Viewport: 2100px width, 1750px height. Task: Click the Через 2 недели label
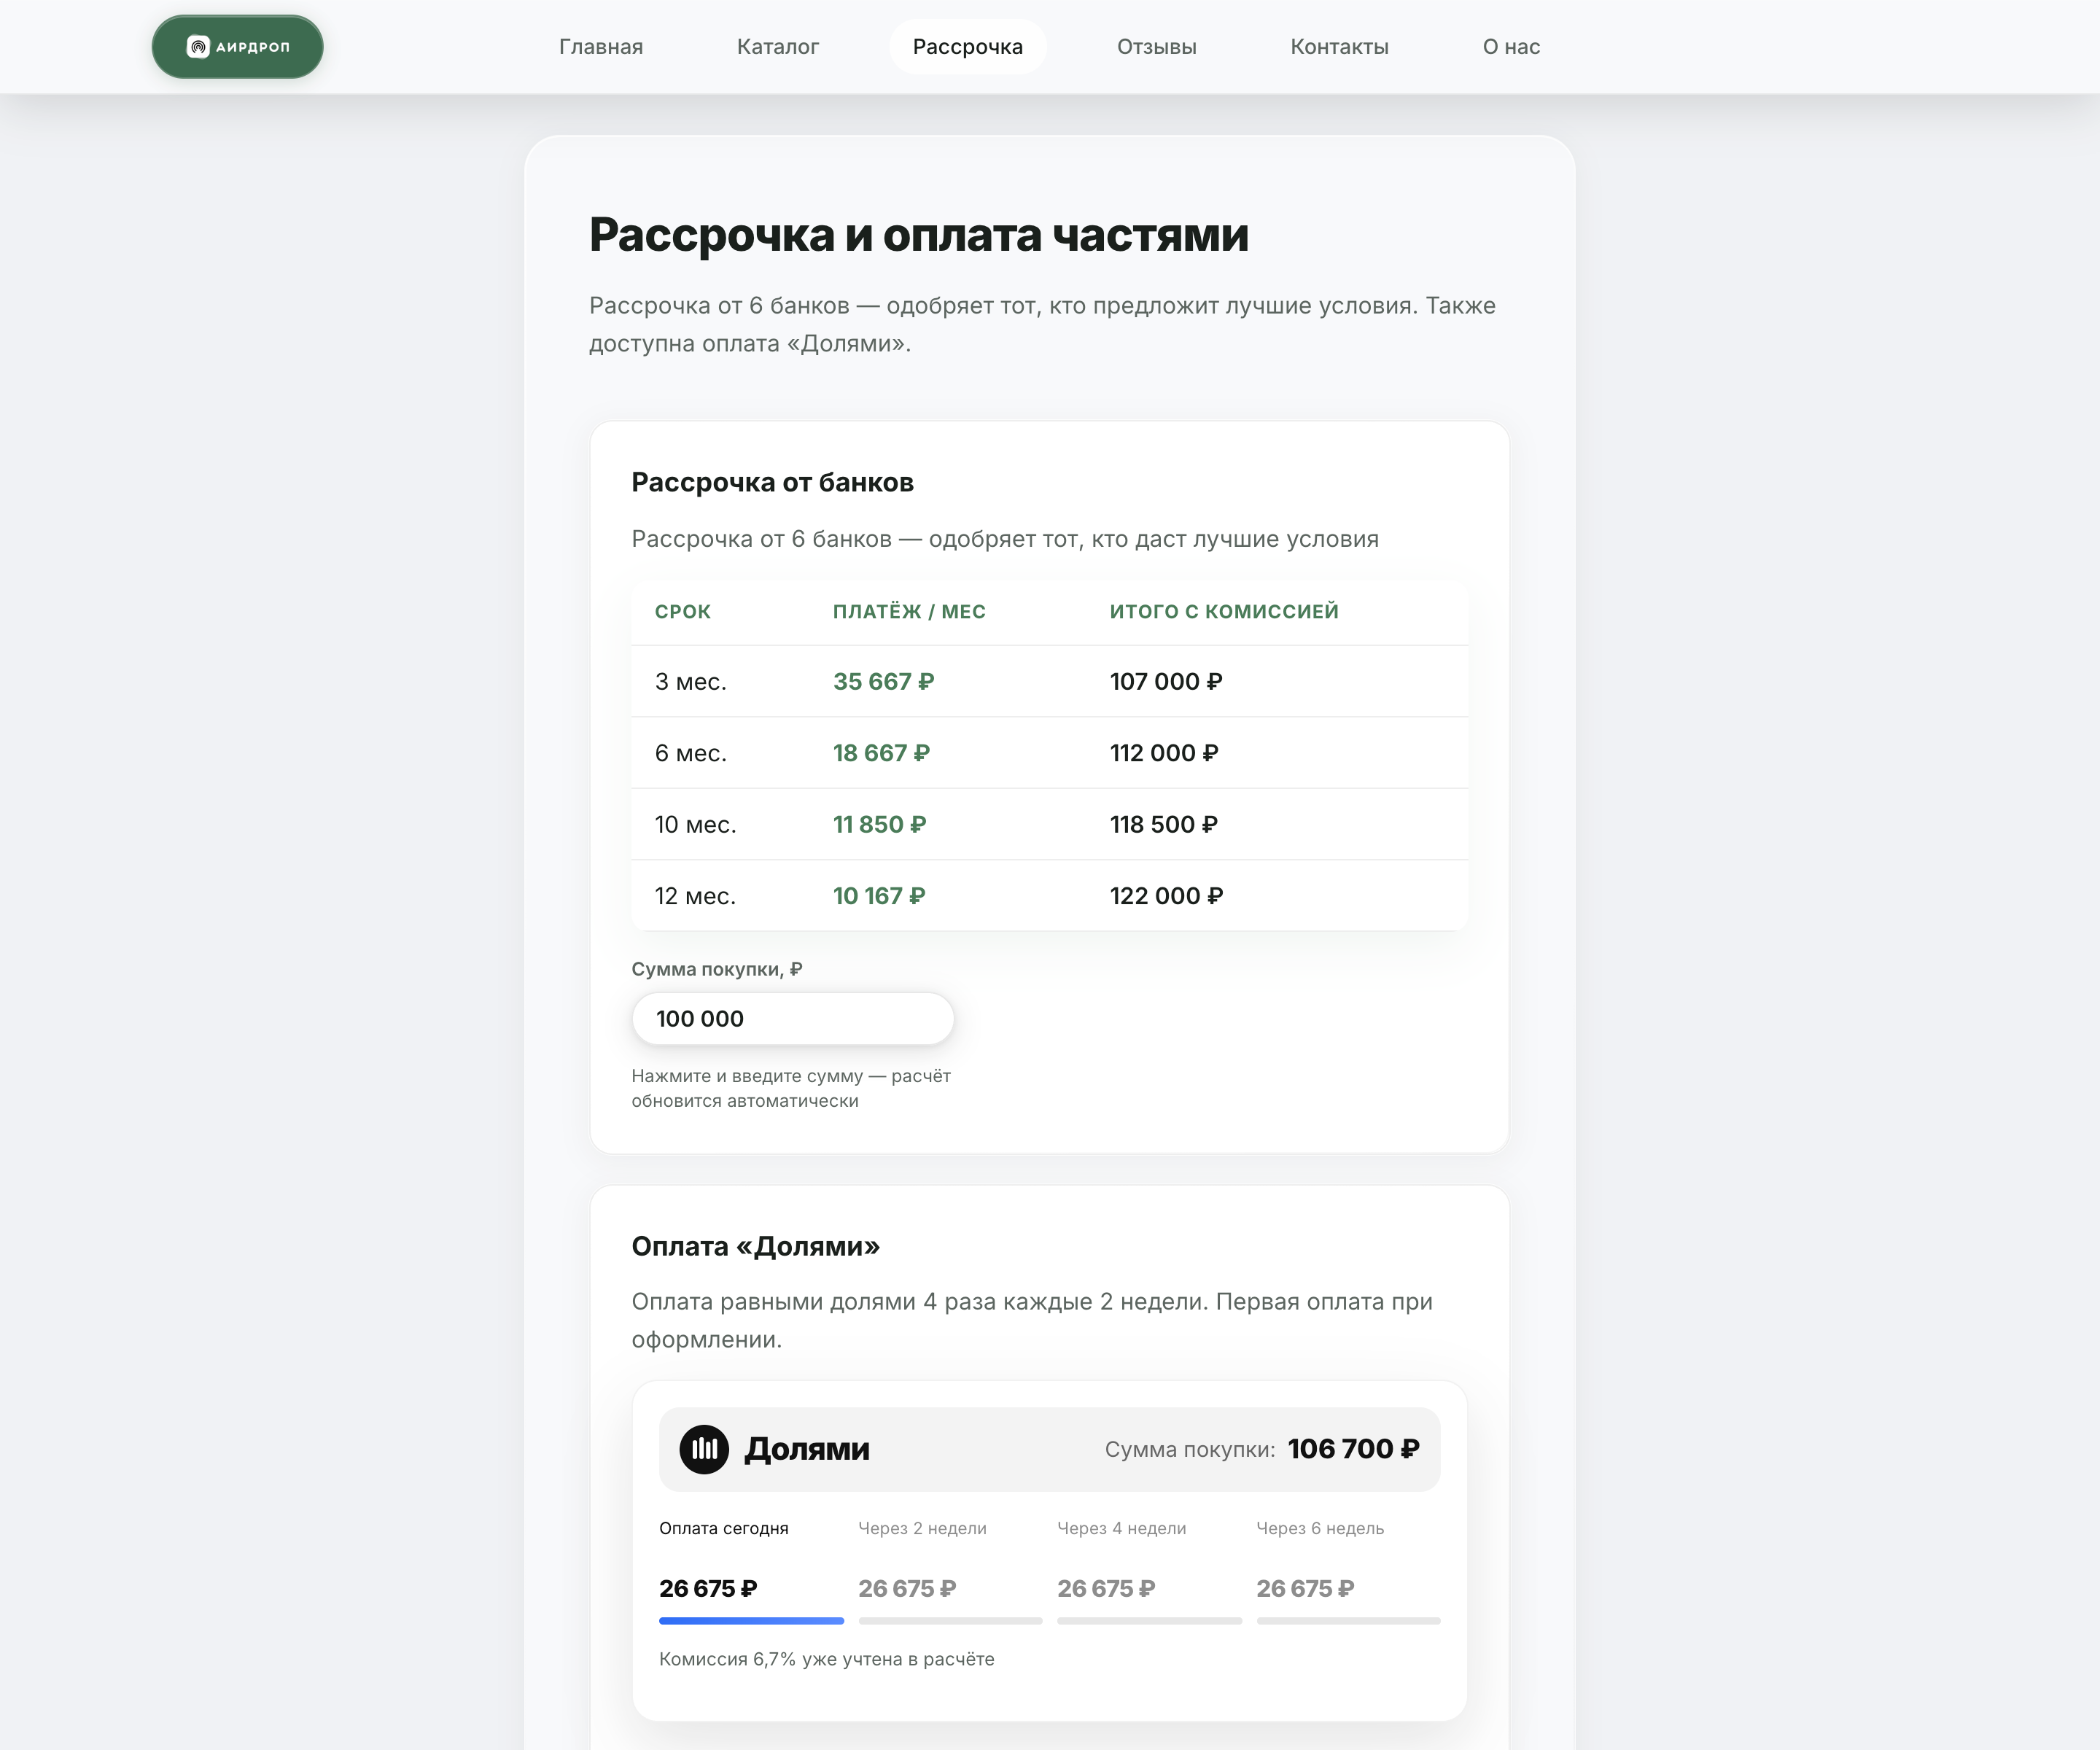[923, 1529]
